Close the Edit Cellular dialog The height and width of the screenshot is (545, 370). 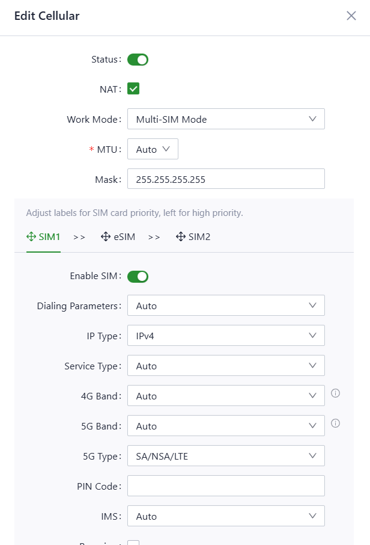351,16
